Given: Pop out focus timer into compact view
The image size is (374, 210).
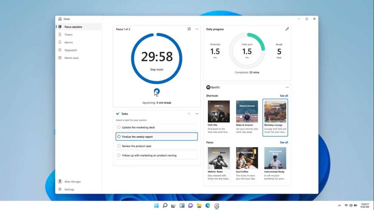Looking at the screenshot, I should (x=189, y=29).
